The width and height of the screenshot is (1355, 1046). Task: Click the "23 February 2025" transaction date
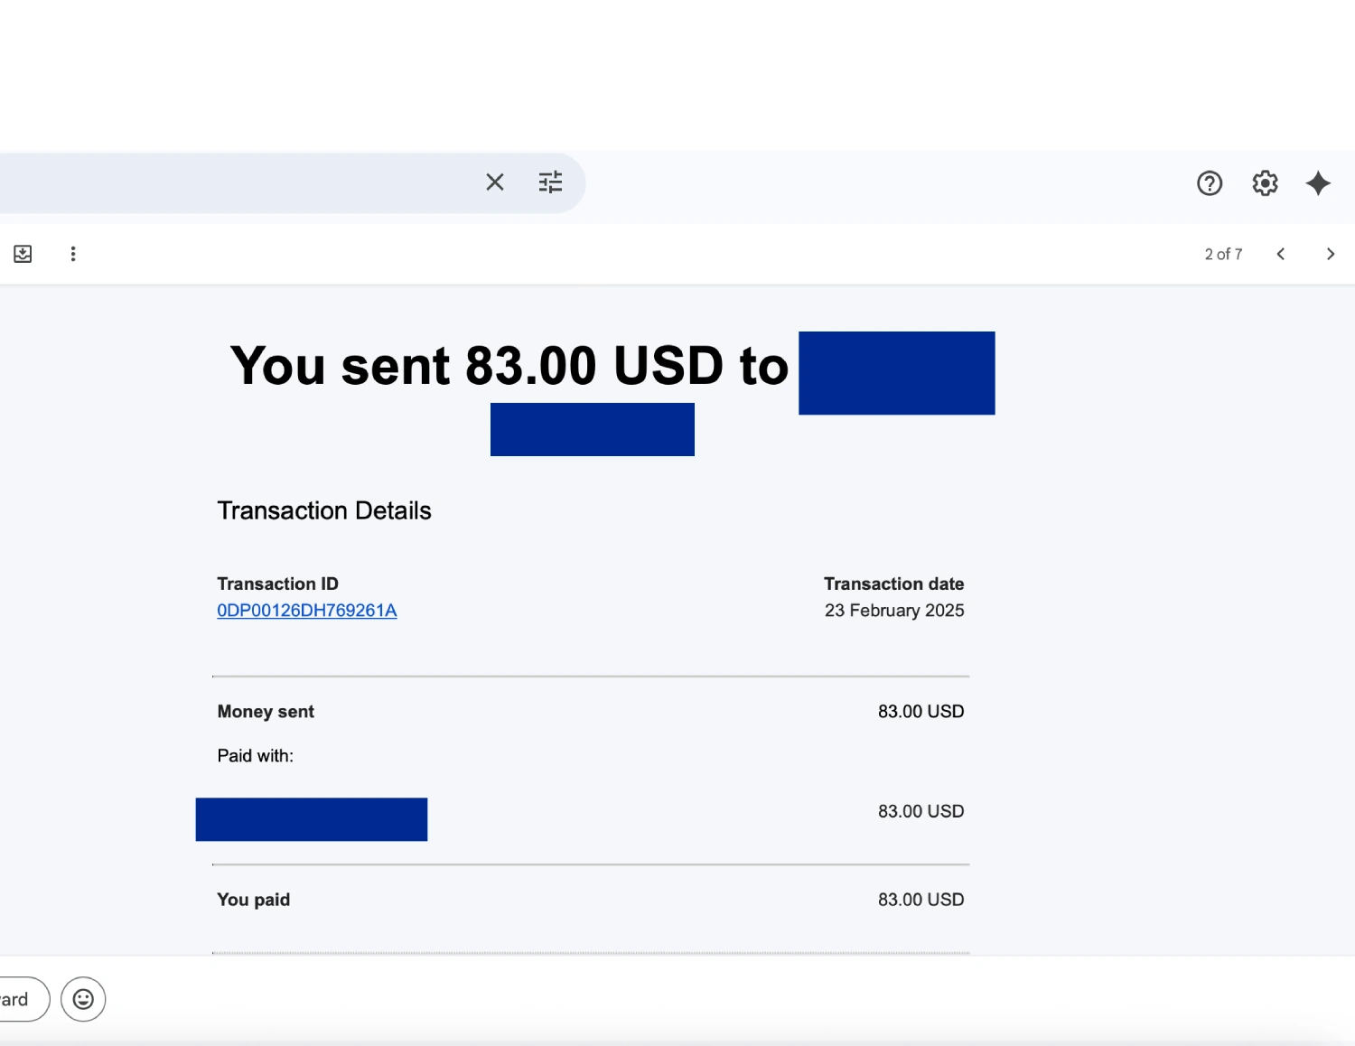click(x=893, y=611)
